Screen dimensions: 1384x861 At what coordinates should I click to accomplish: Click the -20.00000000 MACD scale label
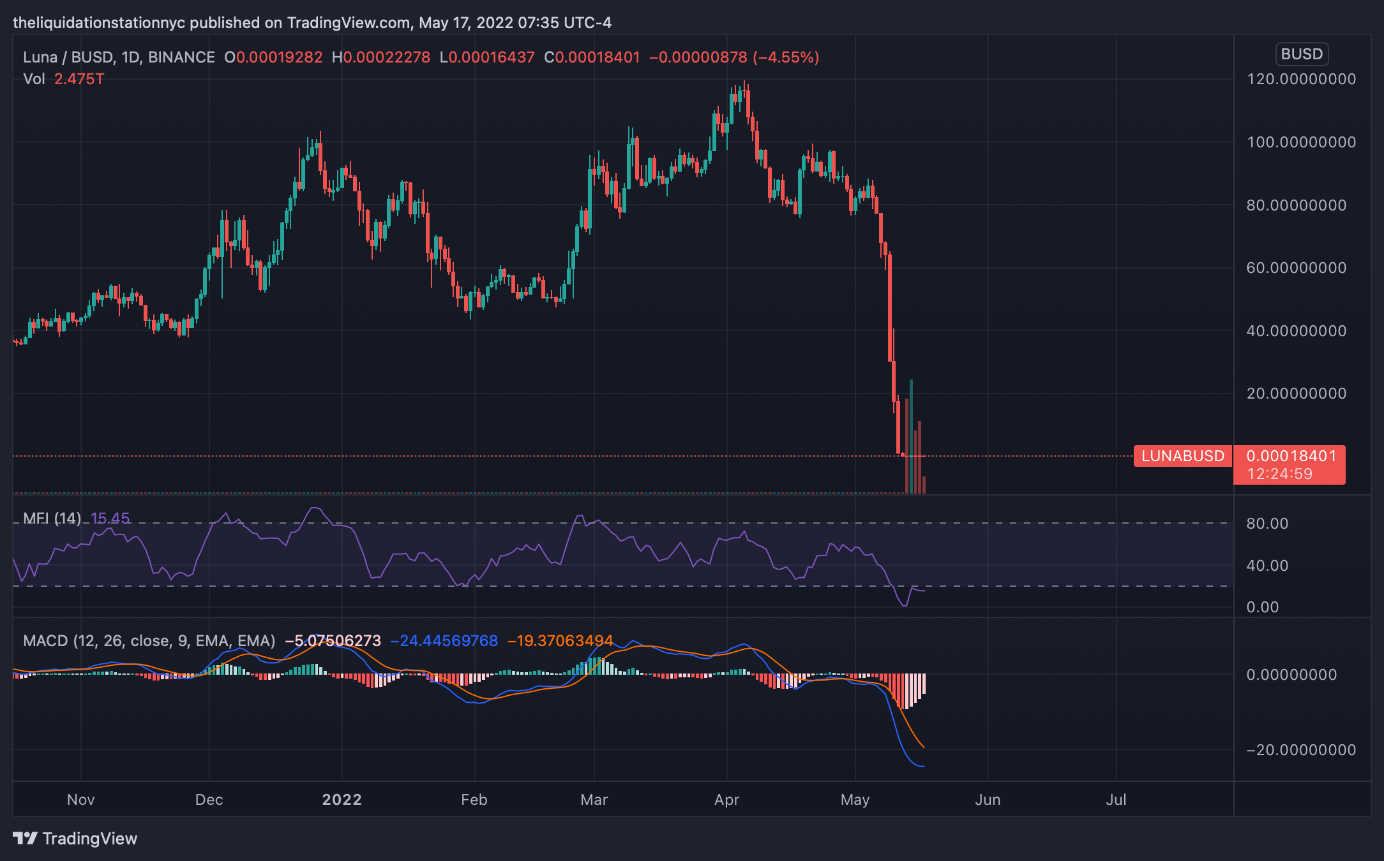tap(1300, 750)
